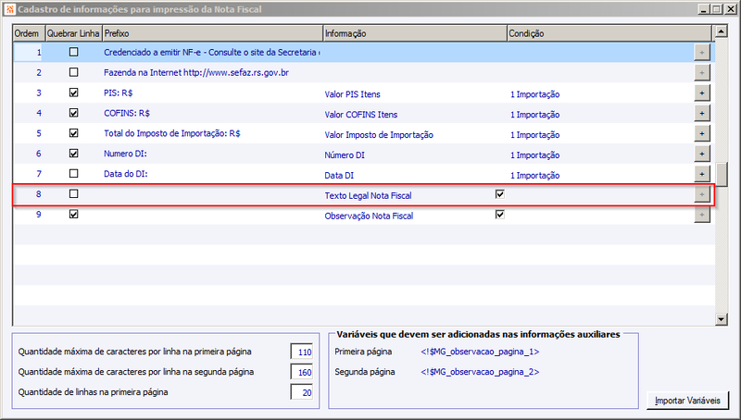Select the COFINS: R$ prefix cell
The image size is (741, 420).
pyautogui.click(x=212, y=113)
